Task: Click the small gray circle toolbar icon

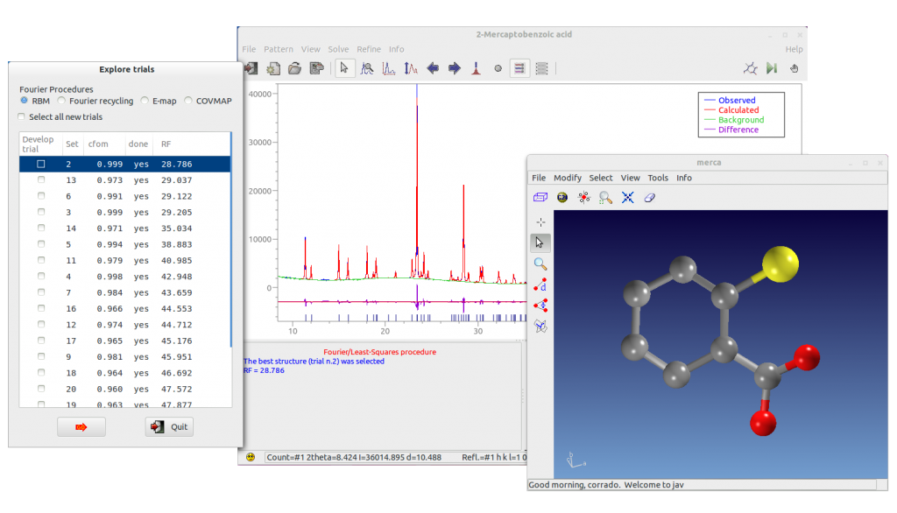Action: (x=498, y=68)
